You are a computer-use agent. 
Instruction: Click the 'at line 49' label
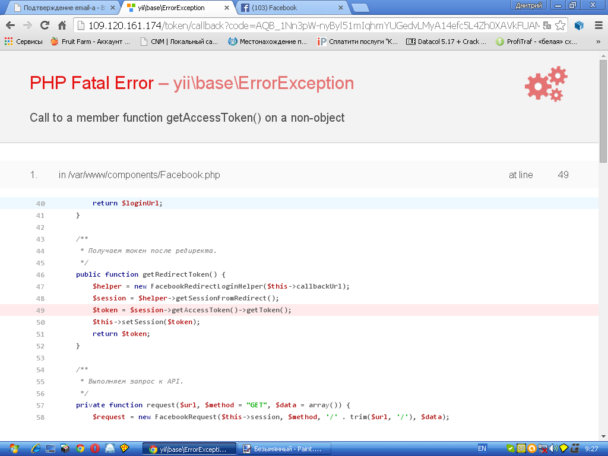[539, 175]
